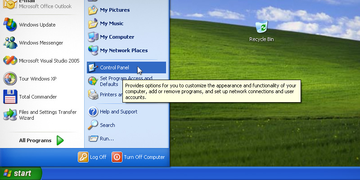This screenshot has height=180, width=360.
Task: Open Microsoft Visual Studio 2005 icon
Action: 10,61
